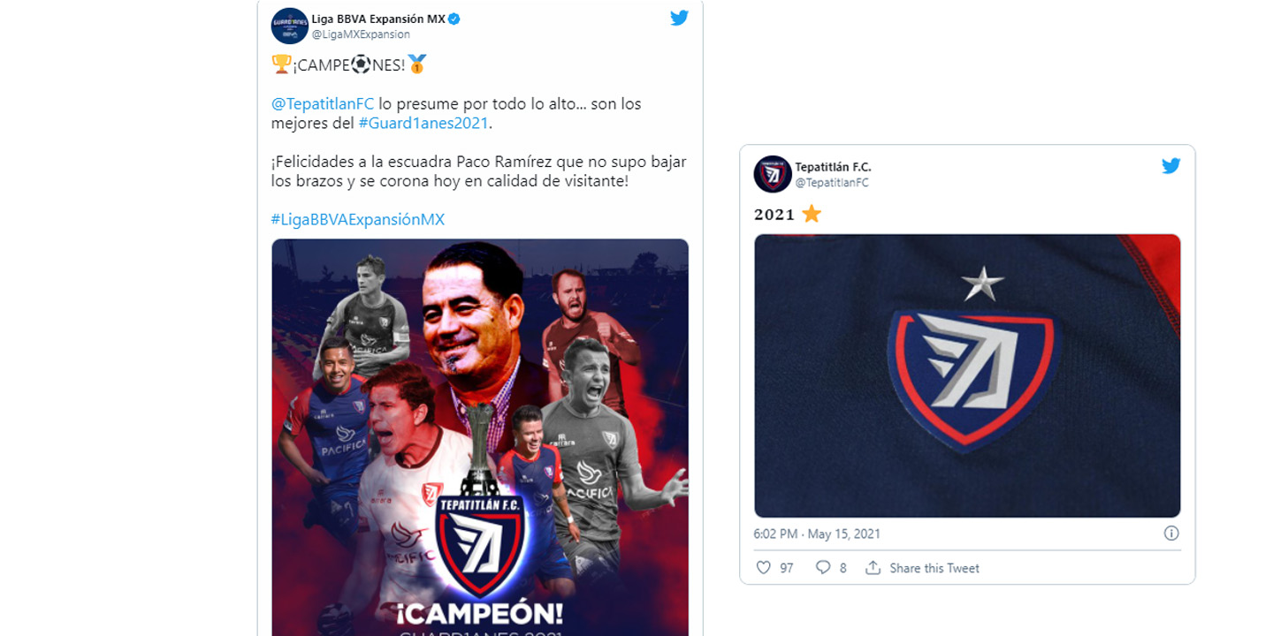Open Tepatitlán F.C. profile avatar
This screenshot has height=636, width=1273.
773,174
